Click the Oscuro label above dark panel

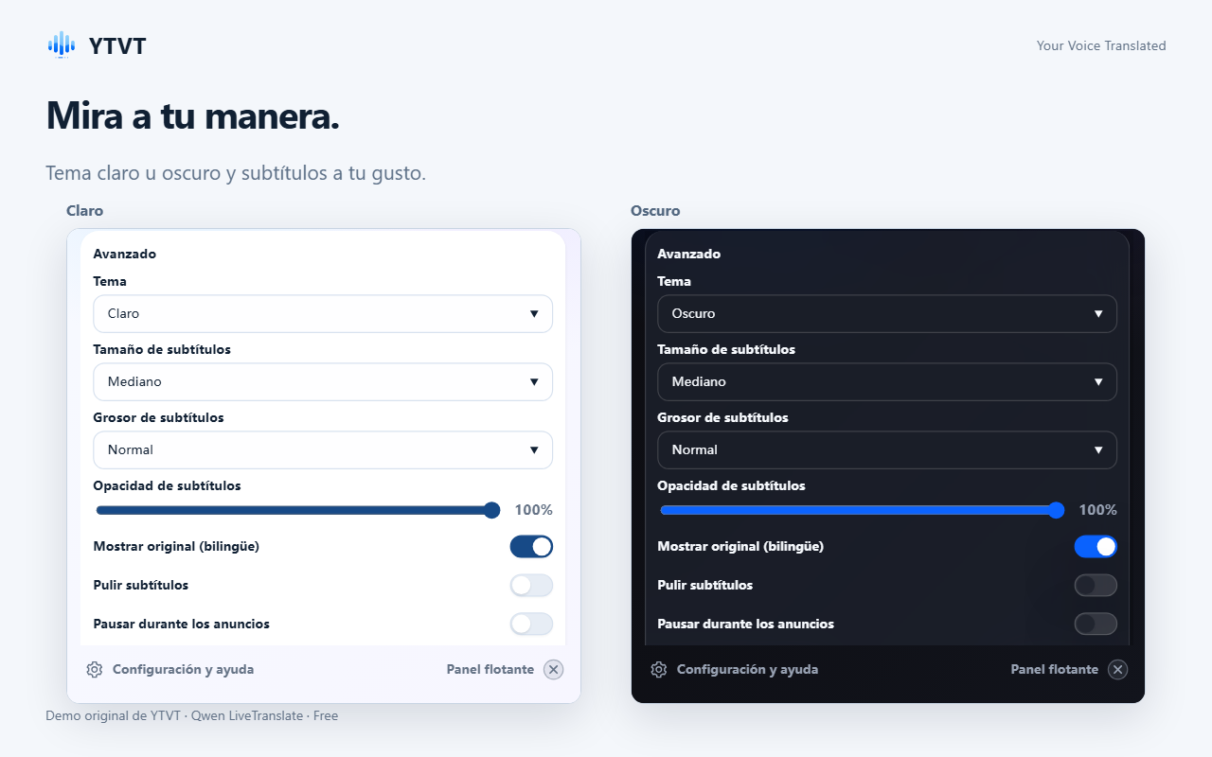point(655,211)
